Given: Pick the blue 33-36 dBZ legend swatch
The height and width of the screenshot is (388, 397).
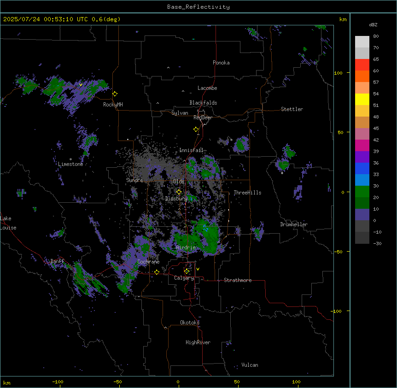Looking at the screenshot, I should coord(362,168).
